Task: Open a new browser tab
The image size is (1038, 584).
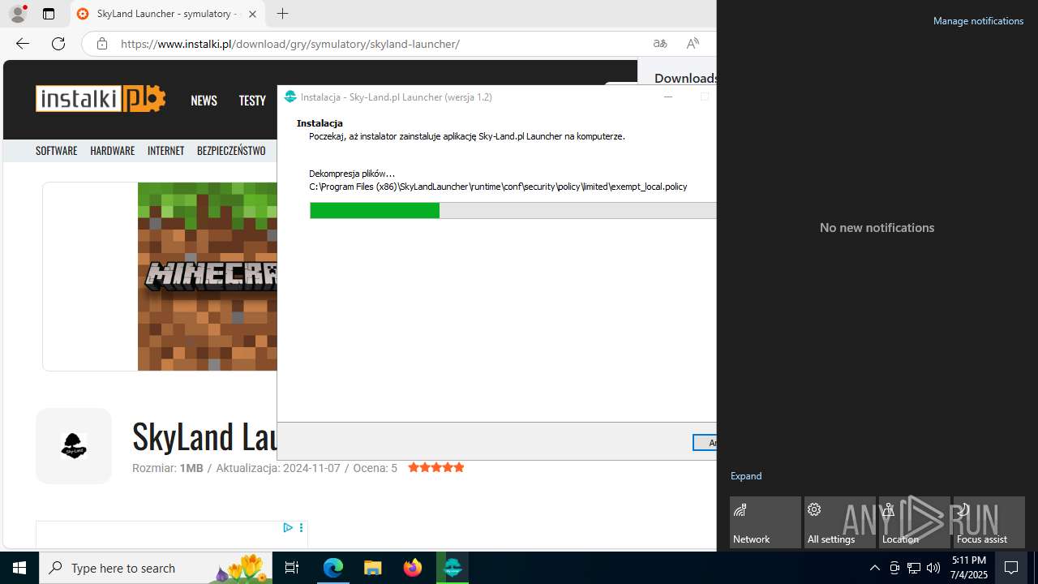Action: (x=282, y=14)
